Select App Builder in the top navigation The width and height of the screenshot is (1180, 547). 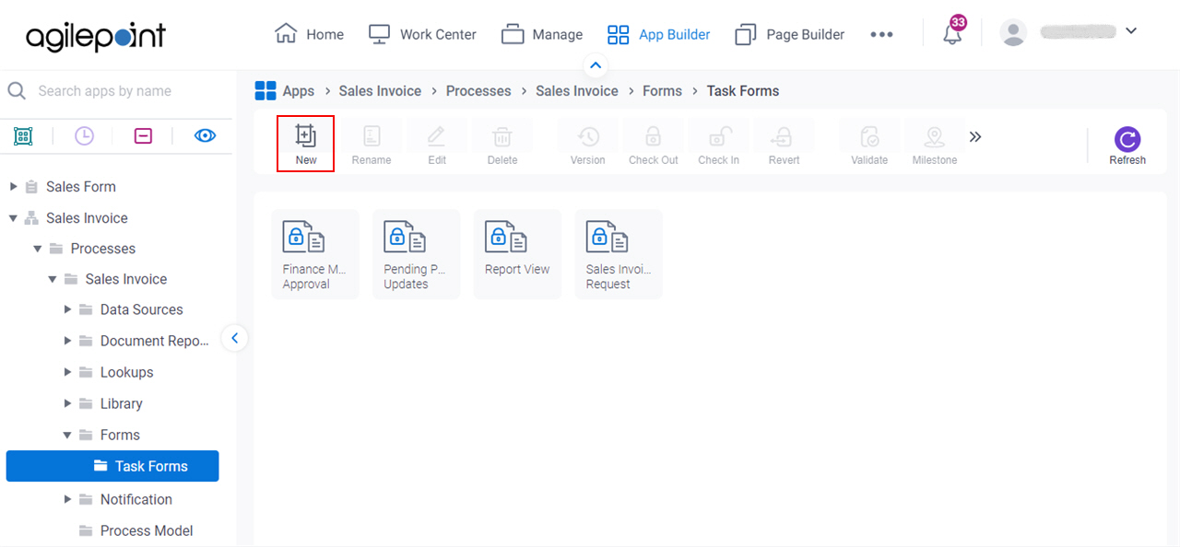658,34
